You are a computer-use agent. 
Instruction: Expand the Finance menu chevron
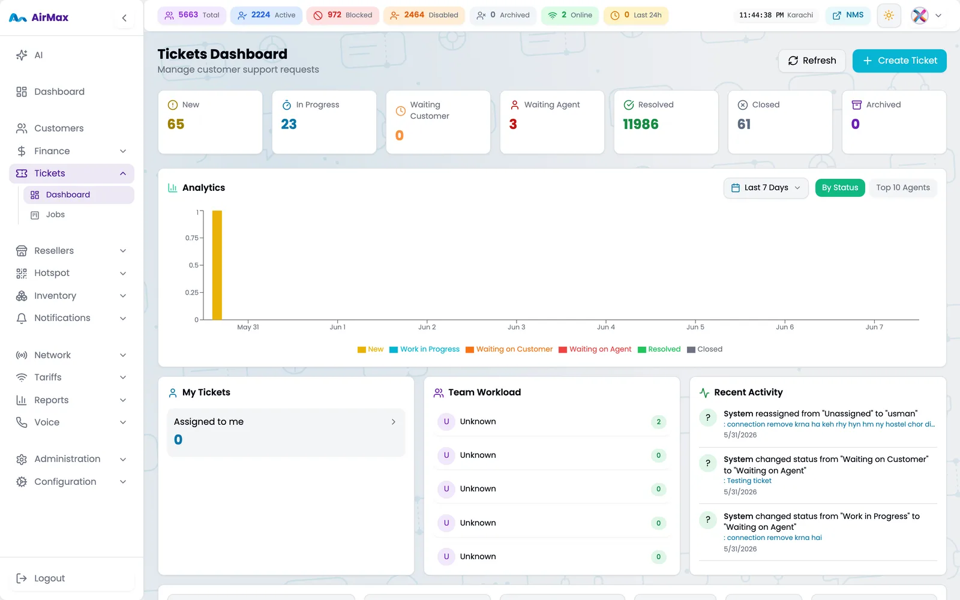coord(123,151)
